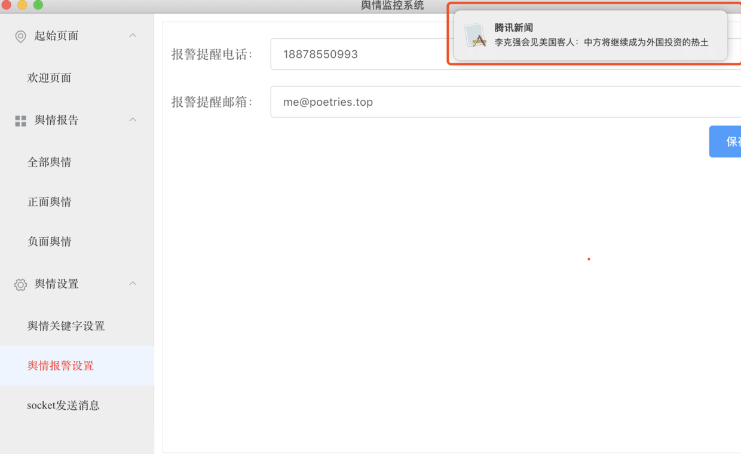
Task: Click the 舆情监控系统 title bar text
Action: 391,5
